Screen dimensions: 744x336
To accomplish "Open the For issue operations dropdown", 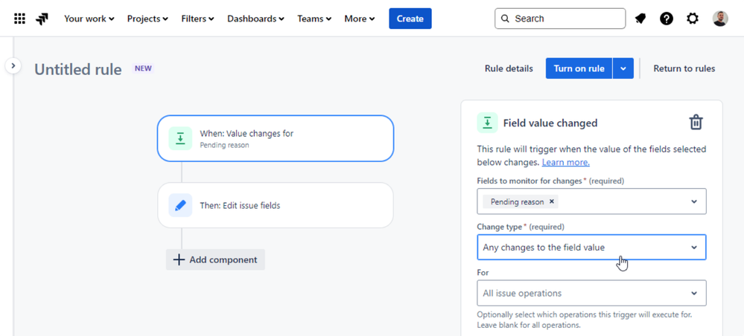I will (591, 294).
